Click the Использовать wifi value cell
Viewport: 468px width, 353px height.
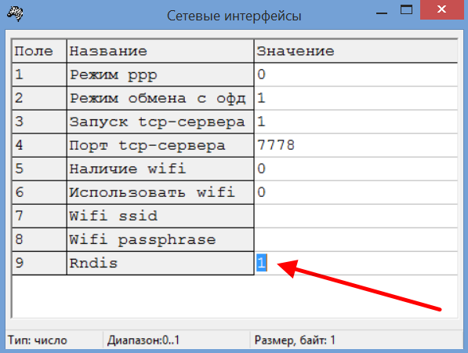click(356, 193)
